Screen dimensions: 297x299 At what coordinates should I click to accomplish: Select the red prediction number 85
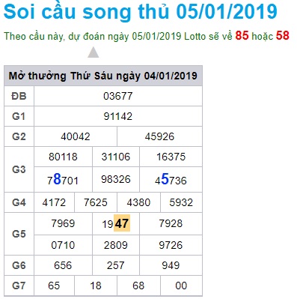coord(242,36)
